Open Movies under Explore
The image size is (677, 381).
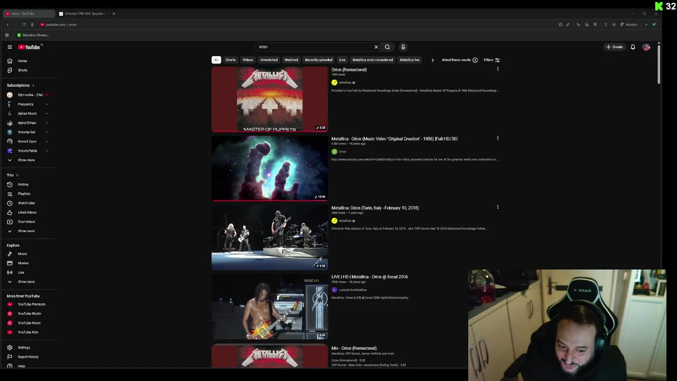click(x=23, y=263)
